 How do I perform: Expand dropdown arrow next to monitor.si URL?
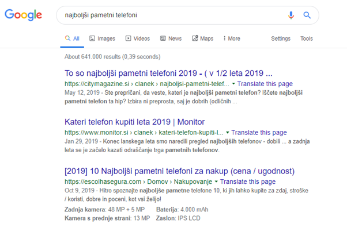pos(228,133)
